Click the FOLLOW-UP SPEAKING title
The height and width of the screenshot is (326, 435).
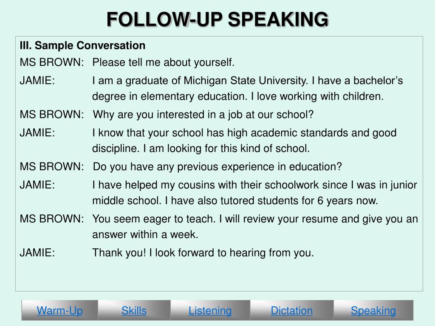tap(218, 20)
